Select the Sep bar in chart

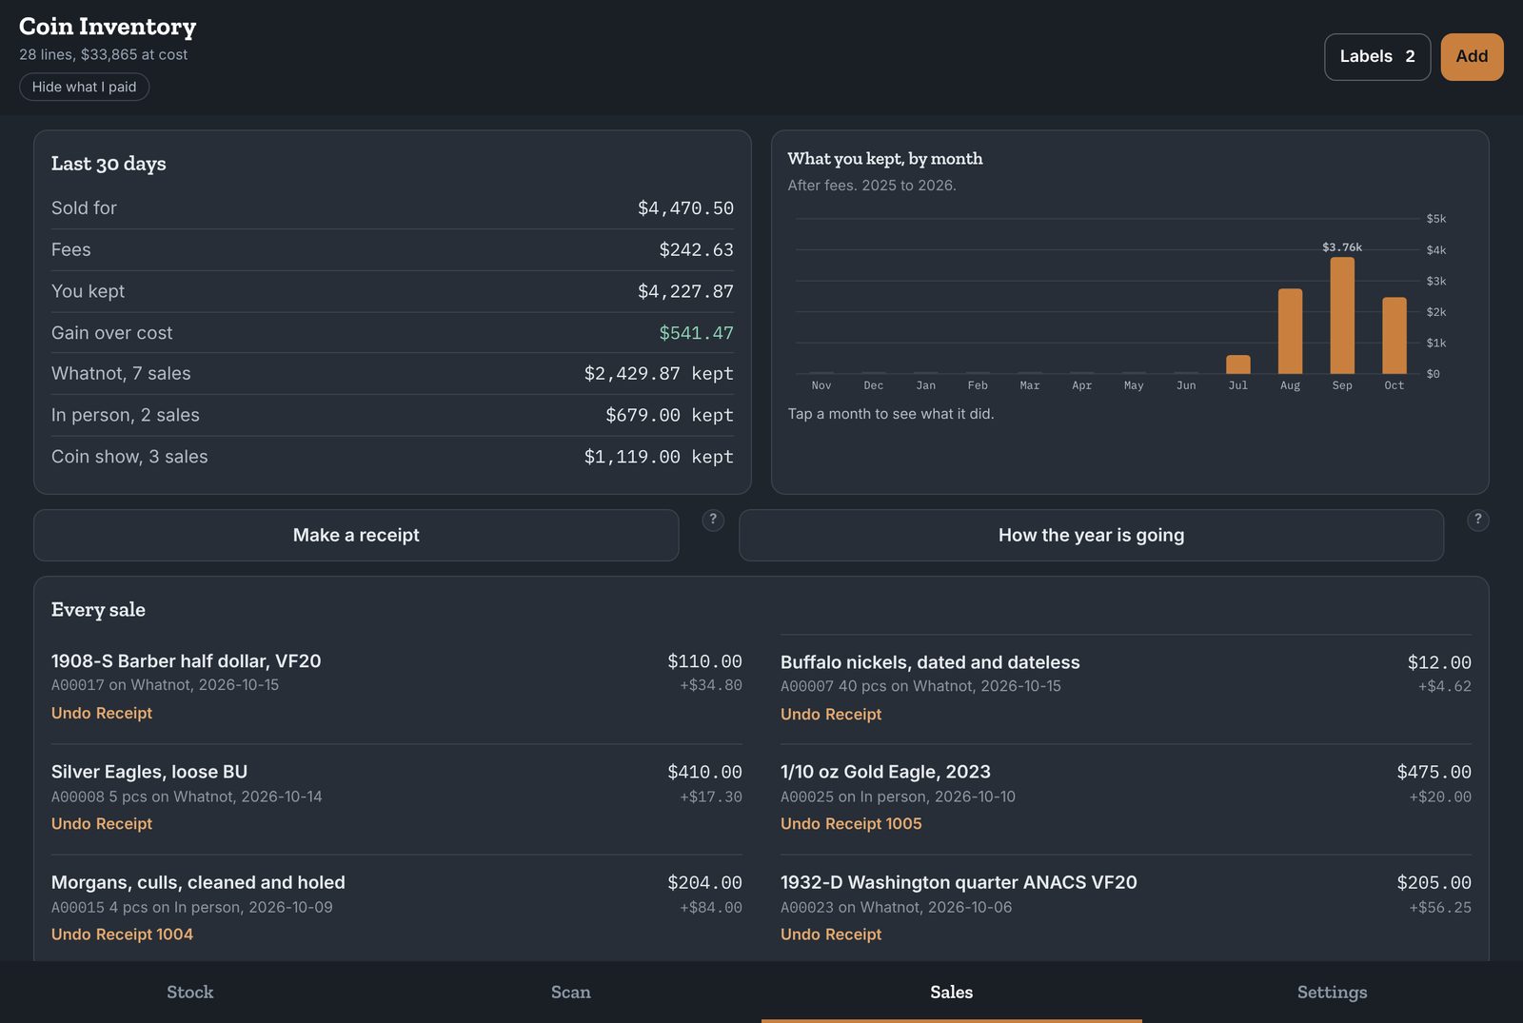(x=1342, y=315)
